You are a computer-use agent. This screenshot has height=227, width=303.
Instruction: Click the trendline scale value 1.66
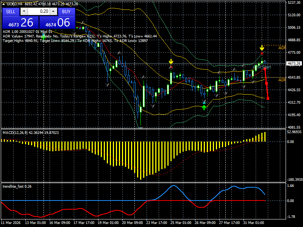[x=291, y=186]
